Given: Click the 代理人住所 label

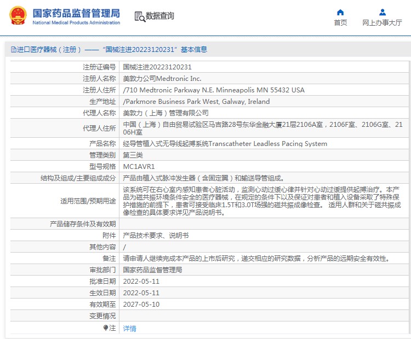Looking at the screenshot, I should [99, 128].
